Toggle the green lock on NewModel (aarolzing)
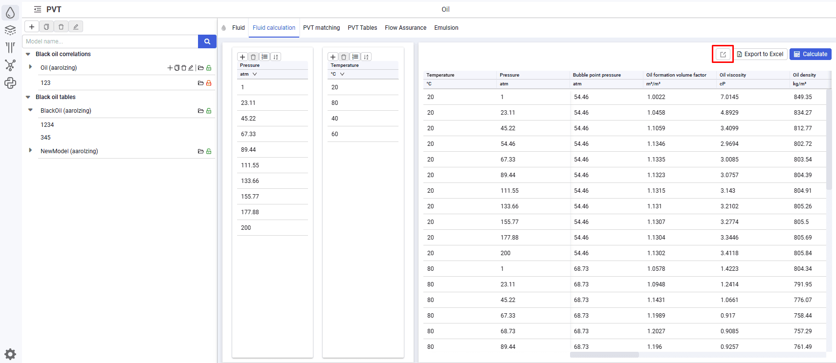836x363 pixels. tap(209, 151)
